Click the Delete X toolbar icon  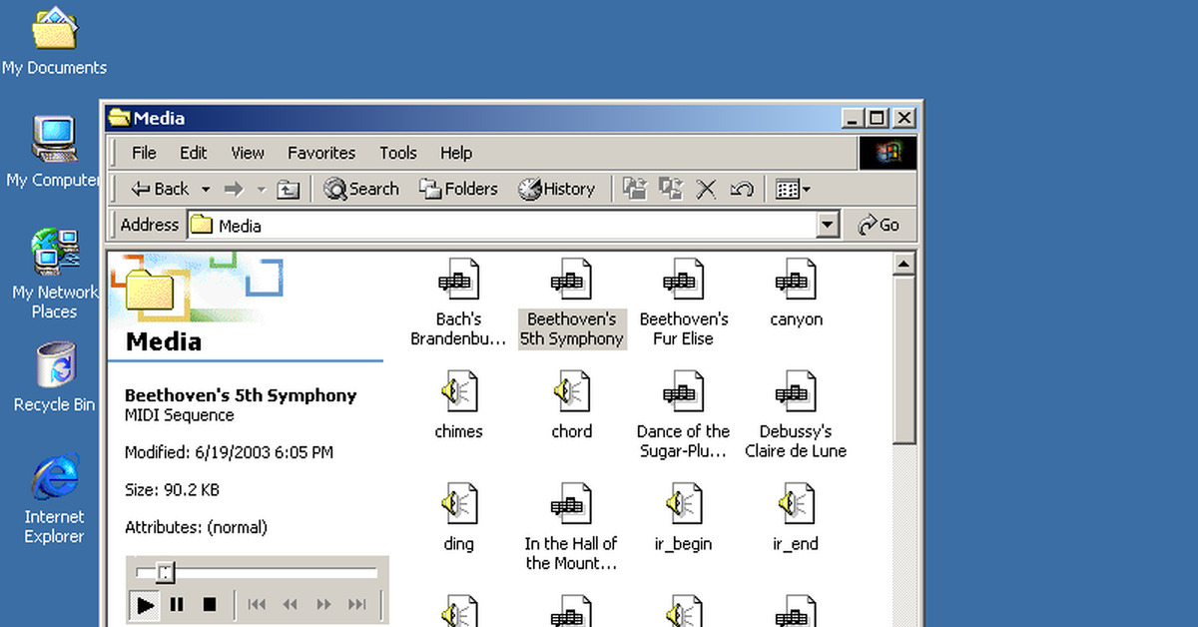[706, 189]
